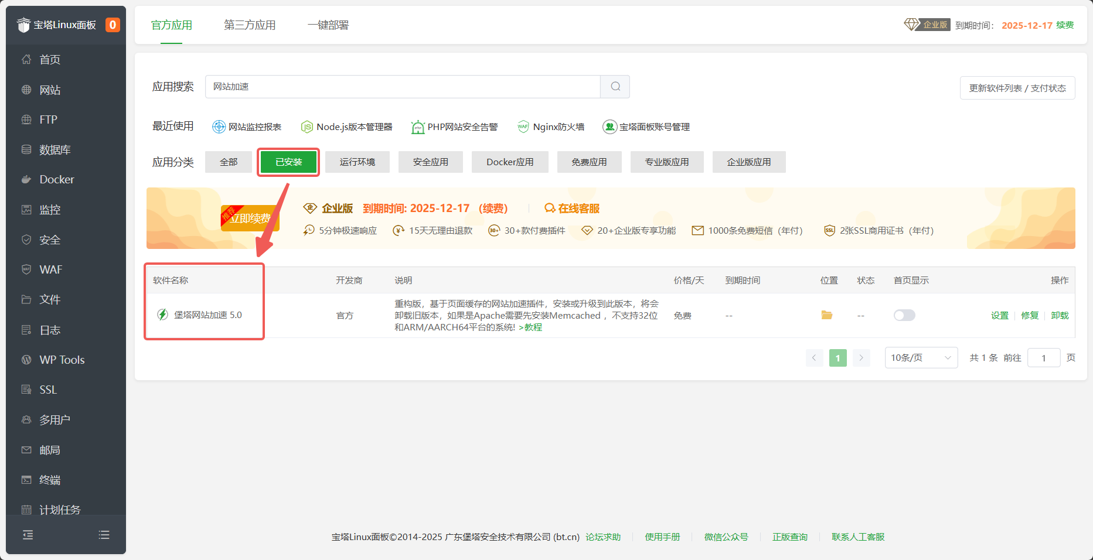Screen dimensions: 1093x560
Task: Open PHP网站安全告警 recent app icon
Action: (x=417, y=127)
